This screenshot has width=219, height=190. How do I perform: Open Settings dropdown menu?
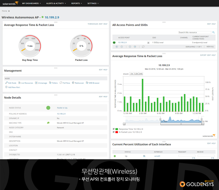(x=93, y=3)
